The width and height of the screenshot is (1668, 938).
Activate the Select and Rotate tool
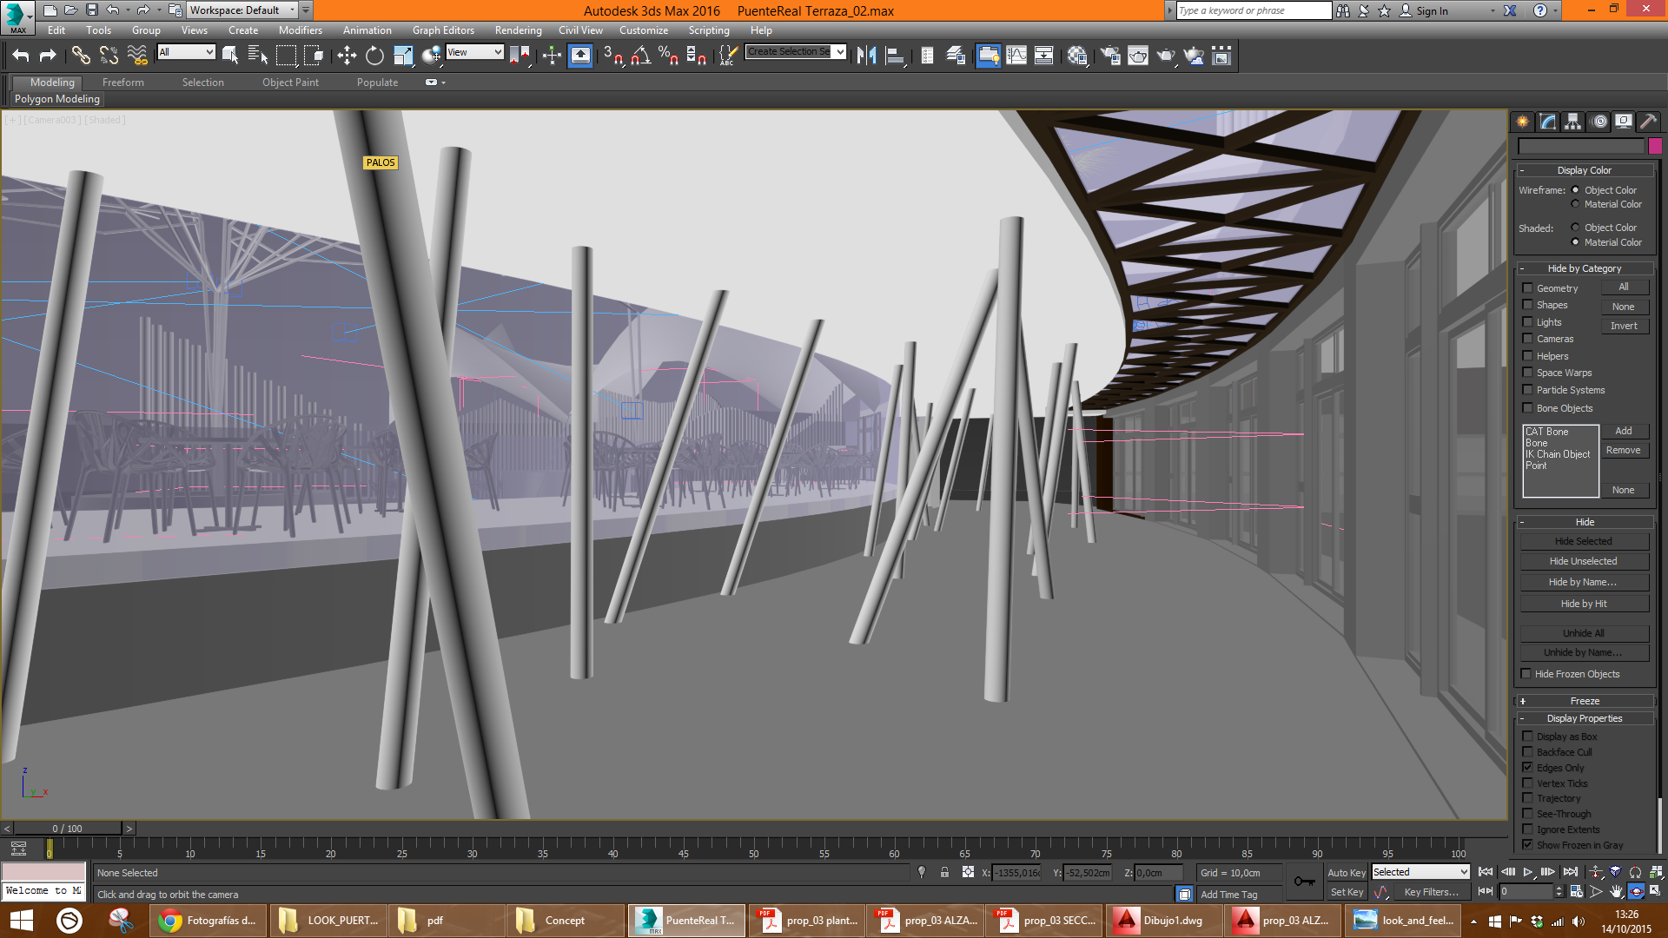(x=374, y=56)
